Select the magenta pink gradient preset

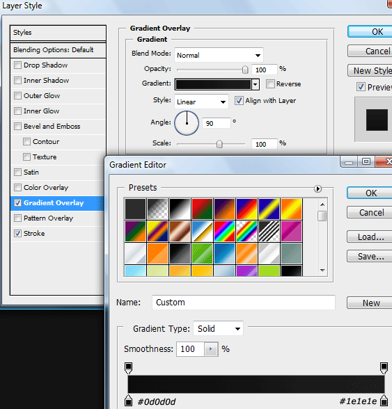click(x=291, y=231)
